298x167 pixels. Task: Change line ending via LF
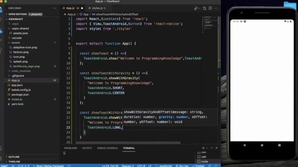[x=150, y=166]
